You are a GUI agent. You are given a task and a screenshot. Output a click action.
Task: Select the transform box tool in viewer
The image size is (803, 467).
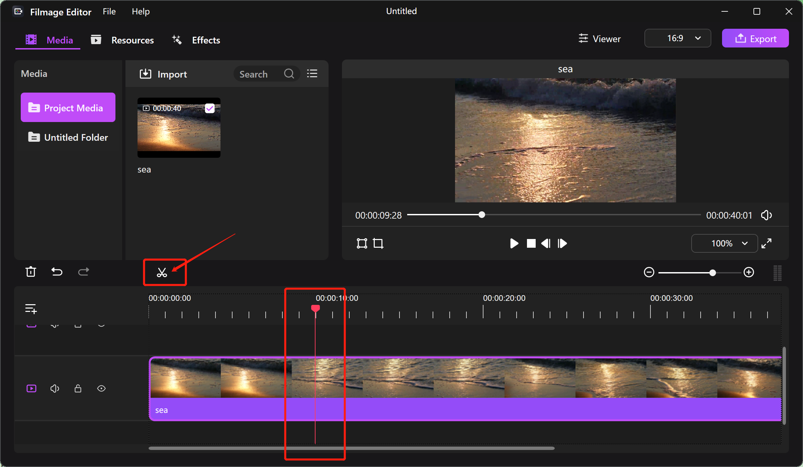pyautogui.click(x=362, y=243)
